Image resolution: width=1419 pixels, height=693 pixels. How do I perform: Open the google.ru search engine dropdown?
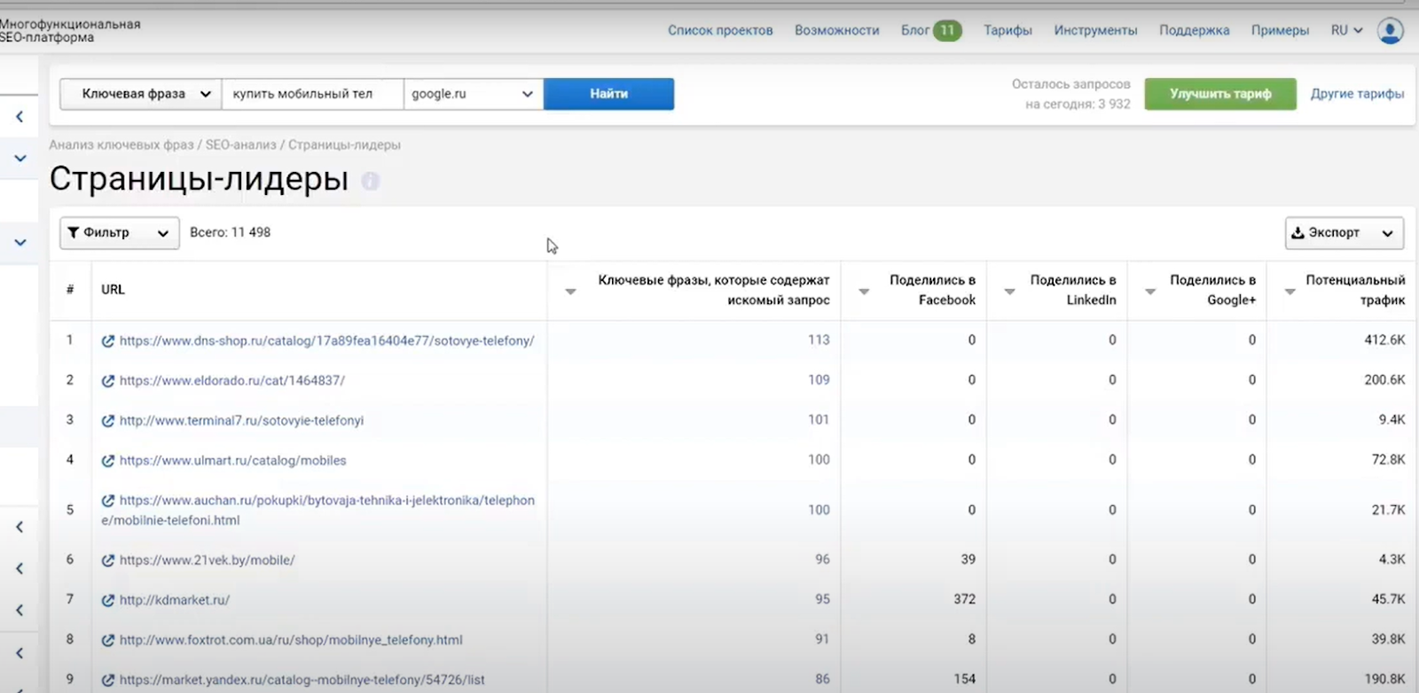(x=474, y=94)
